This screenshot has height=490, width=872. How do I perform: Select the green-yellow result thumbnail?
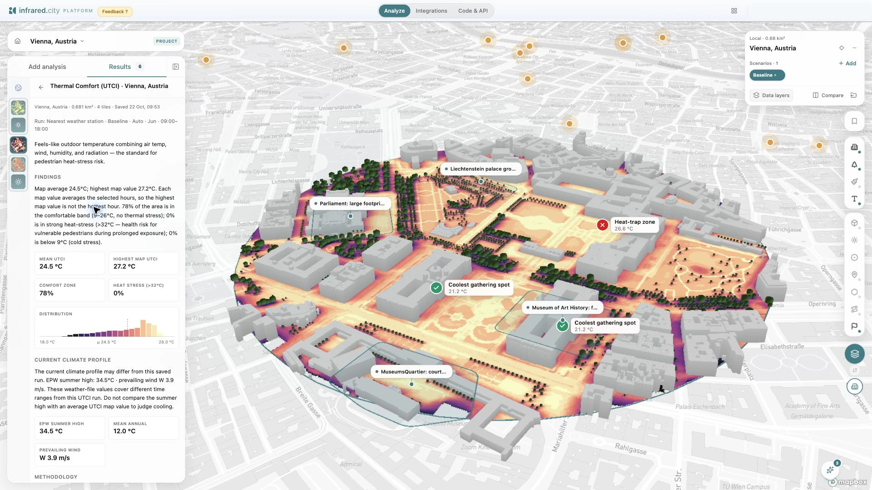pos(18,108)
